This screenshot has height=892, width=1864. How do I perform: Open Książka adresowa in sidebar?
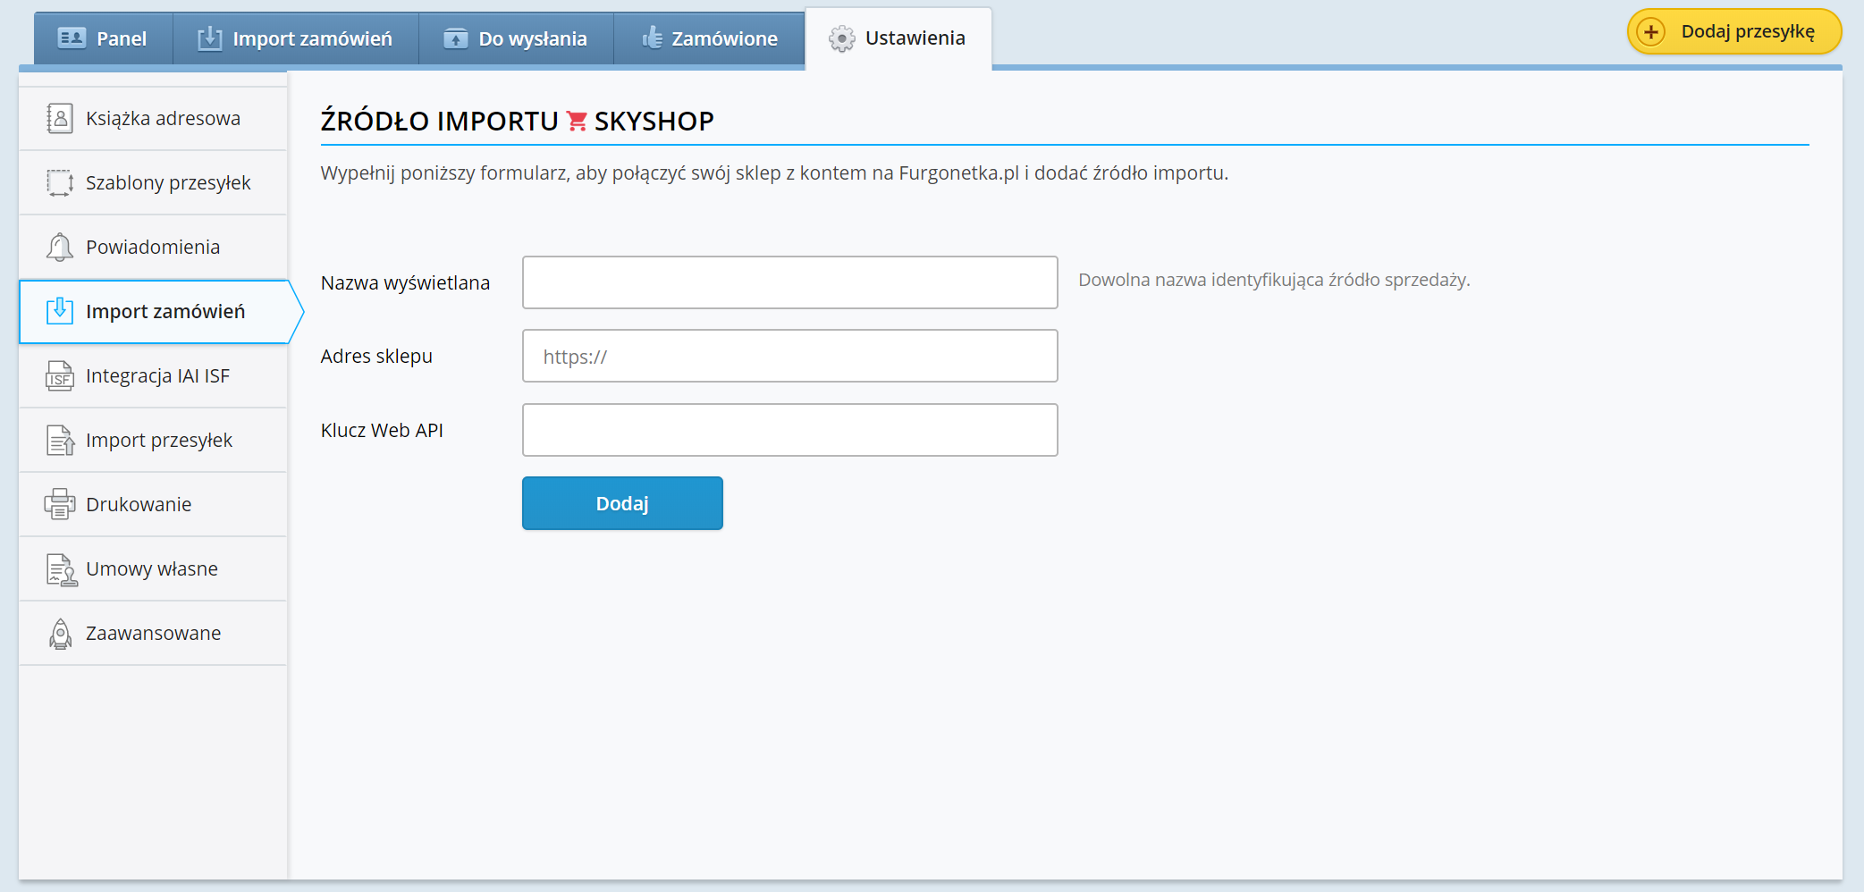click(153, 118)
